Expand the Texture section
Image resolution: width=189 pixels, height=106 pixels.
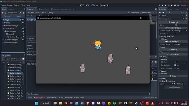click(x=163, y=71)
